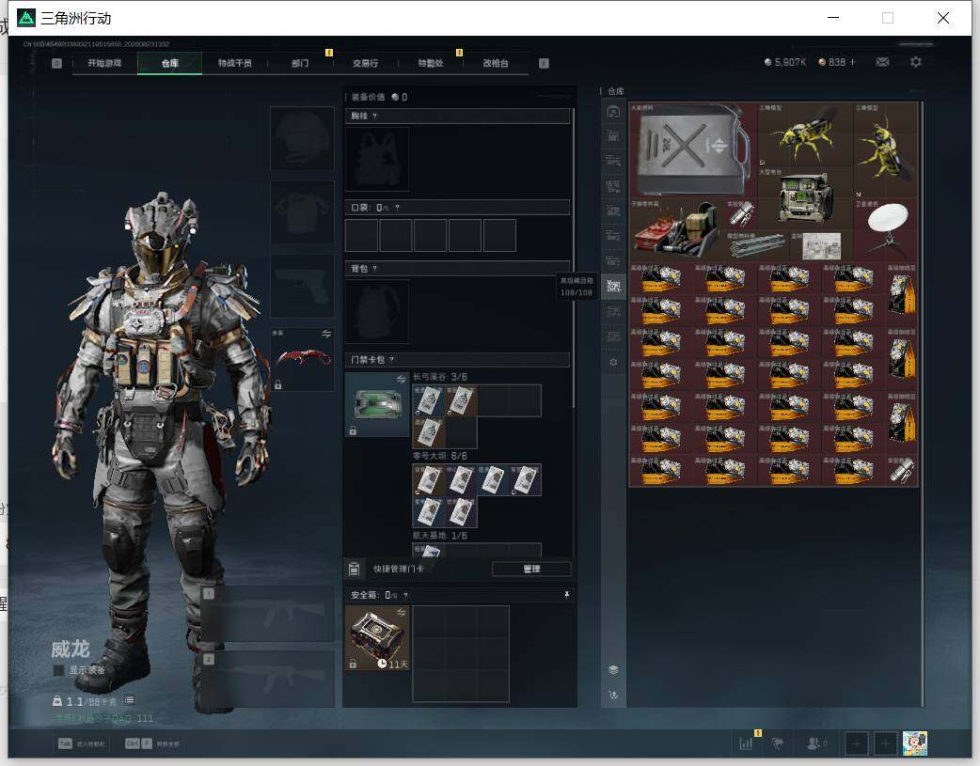Click the second plus team slot
The image size is (980, 766).
point(885,743)
